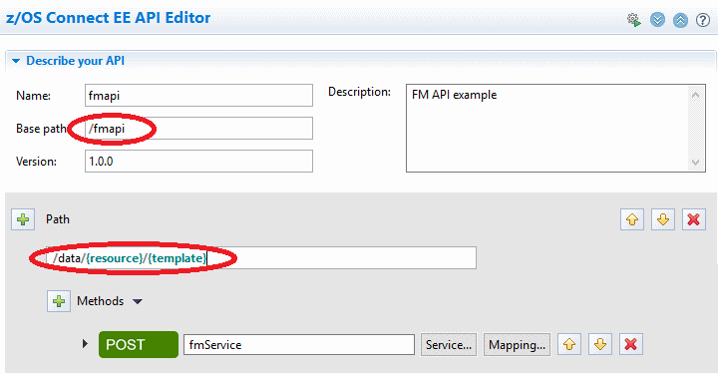Focus the Name field containing fmapi
The image size is (718, 374).
coord(198,95)
